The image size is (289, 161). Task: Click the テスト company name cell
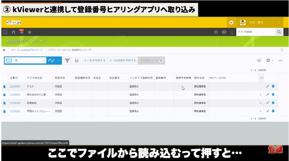click(x=30, y=87)
